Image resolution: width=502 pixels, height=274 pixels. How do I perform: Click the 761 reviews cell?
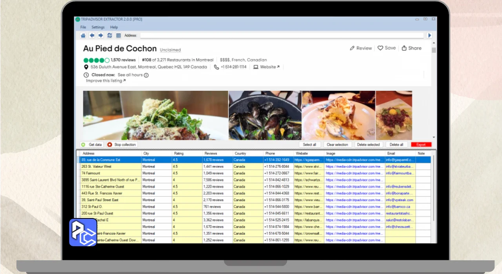pyautogui.click(x=218, y=206)
